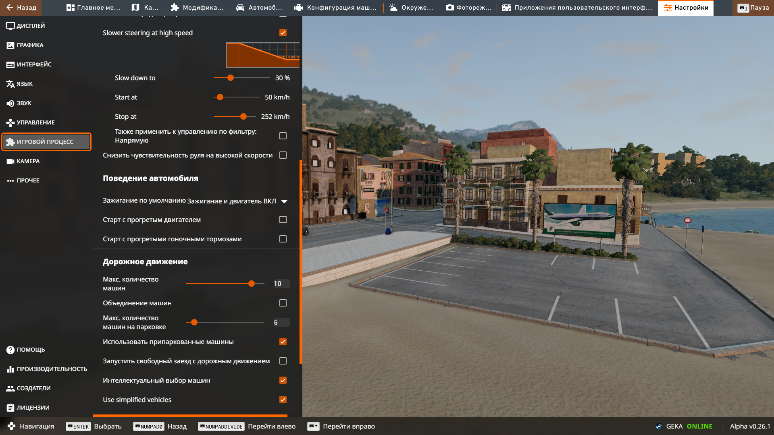774x435 pixels.
Task: Click the Макс. количество машин value field
Action: 281,284
